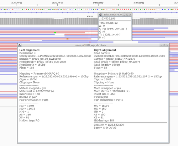The image size is (178, 146).
Task: Click the Java icon in the alignment popup title bar
Action: pyautogui.click(x=20, y=45)
